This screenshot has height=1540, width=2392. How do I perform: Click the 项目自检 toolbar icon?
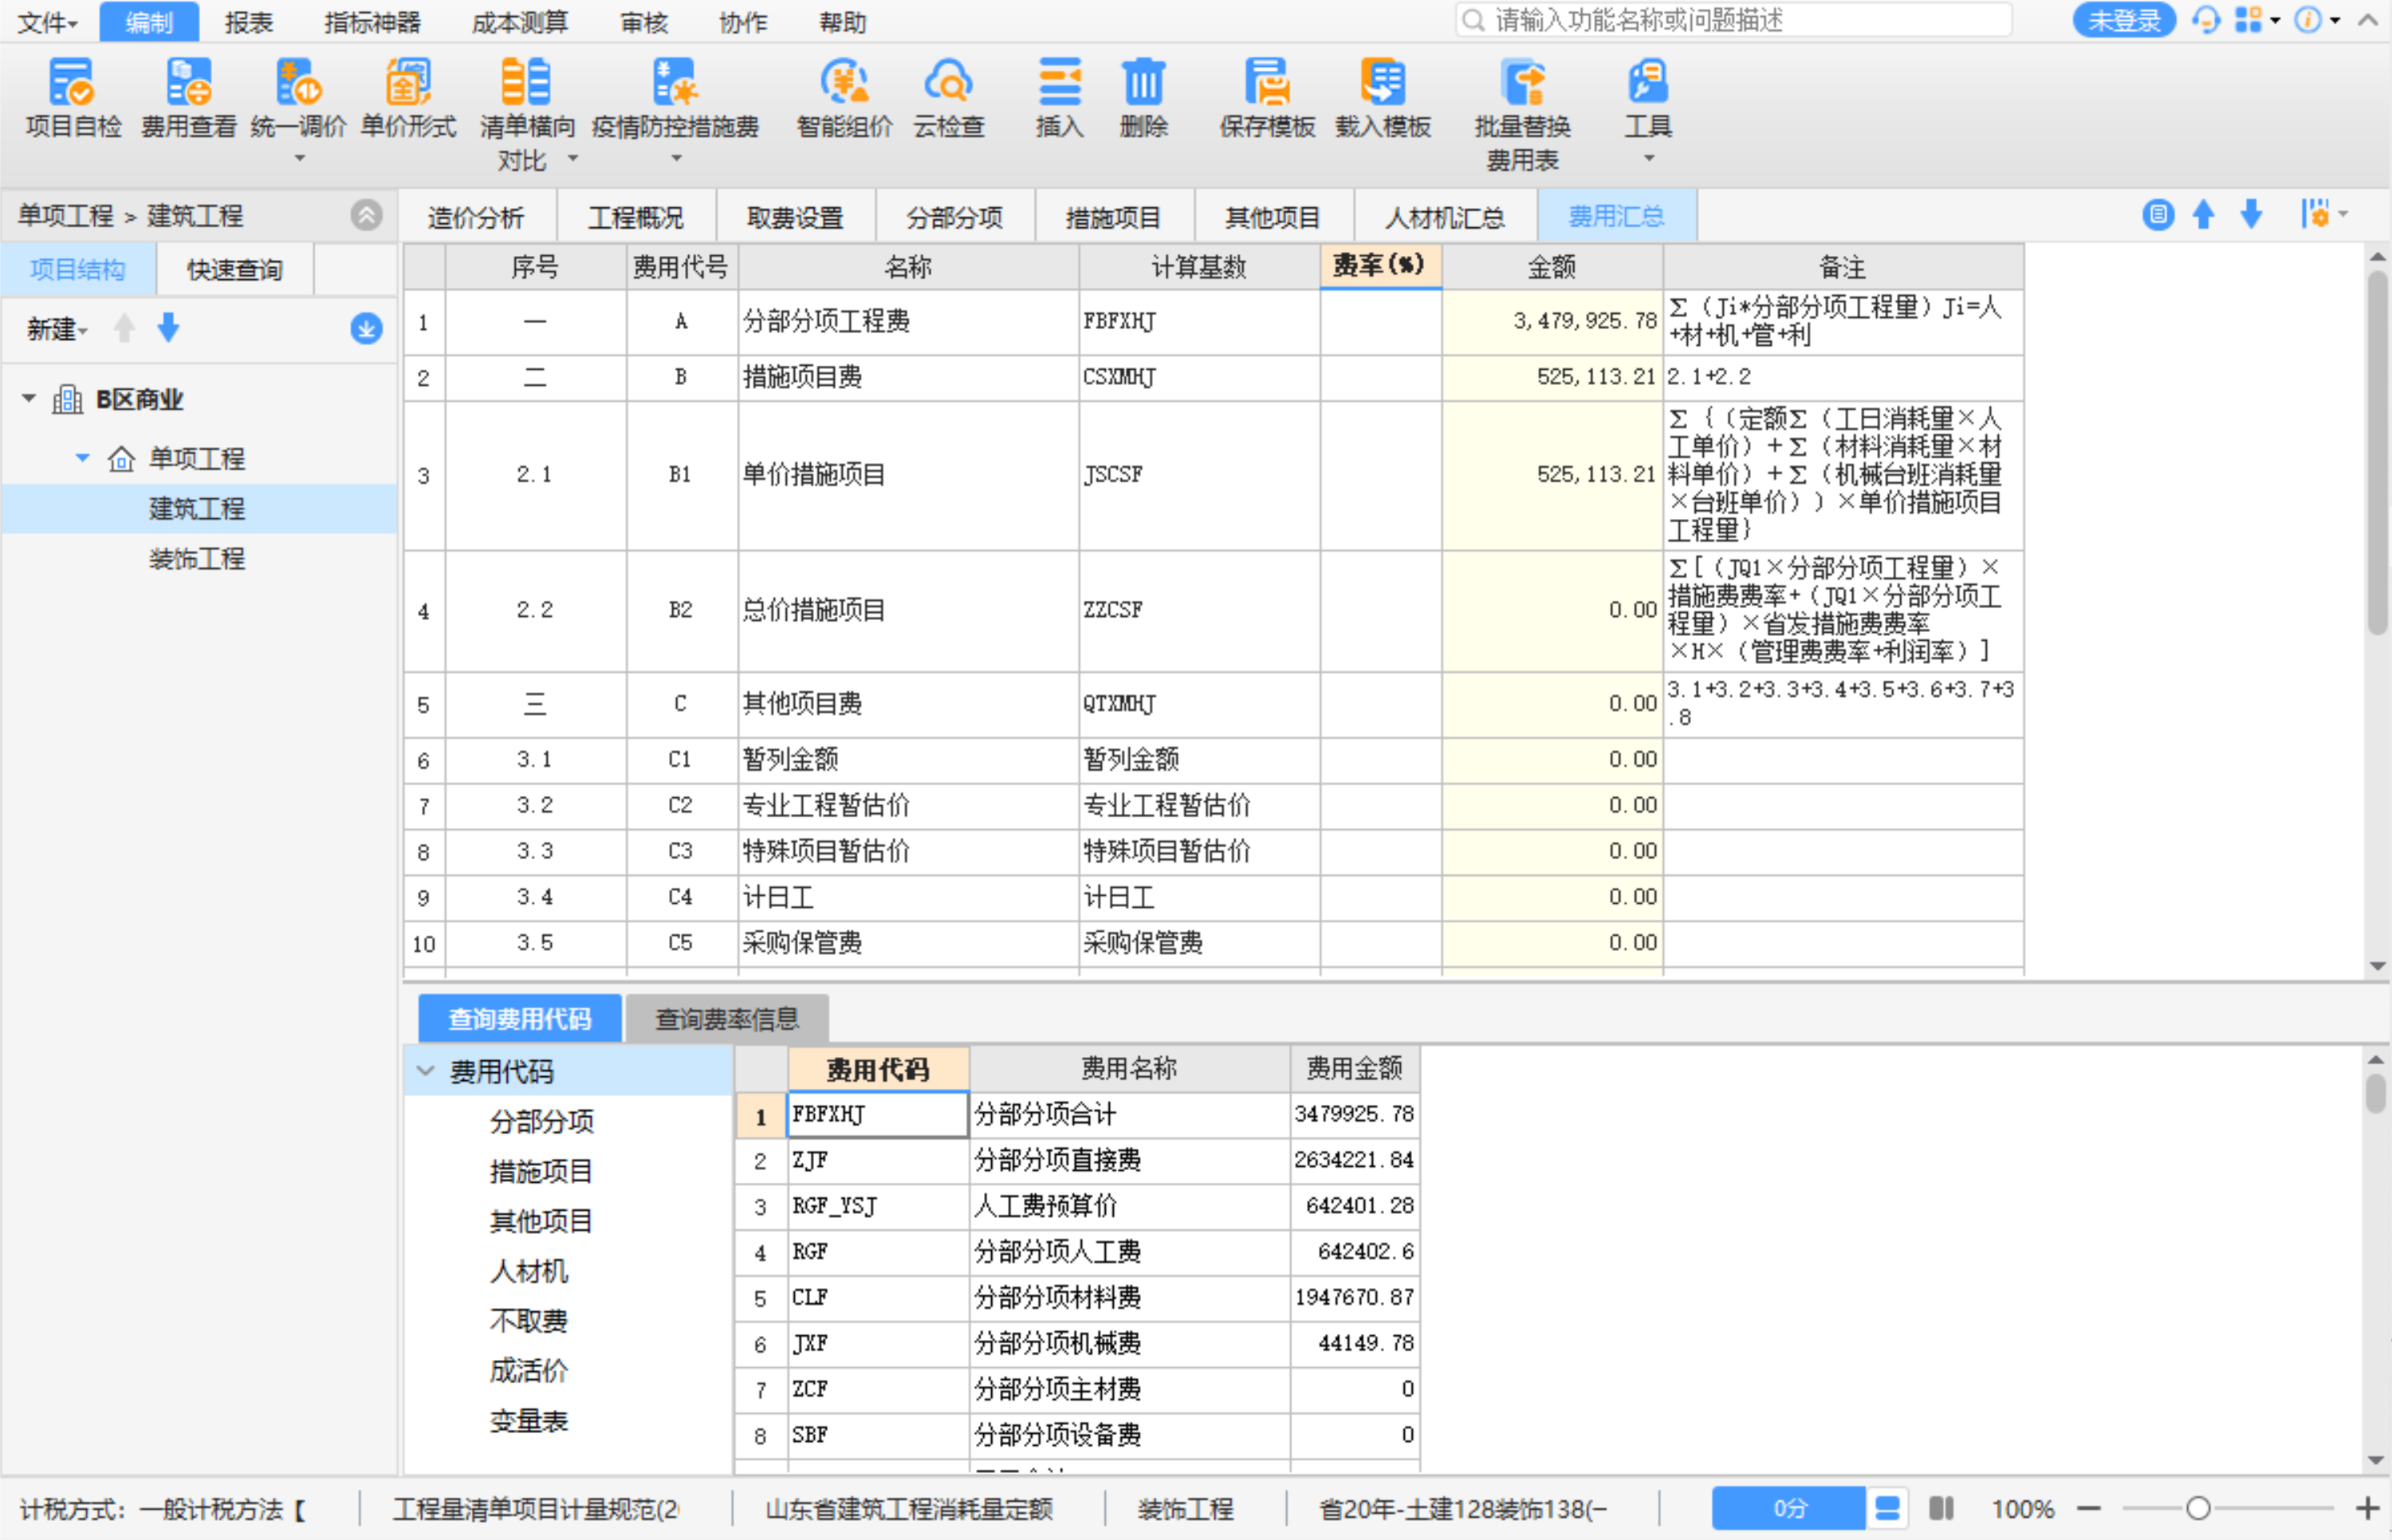point(72,83)
